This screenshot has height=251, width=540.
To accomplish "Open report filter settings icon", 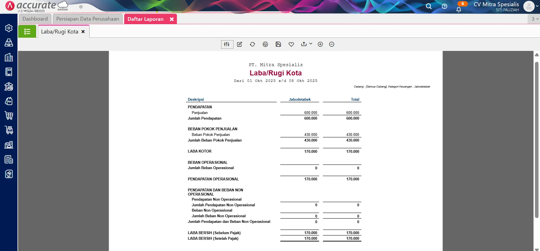I will click(227, 44).
